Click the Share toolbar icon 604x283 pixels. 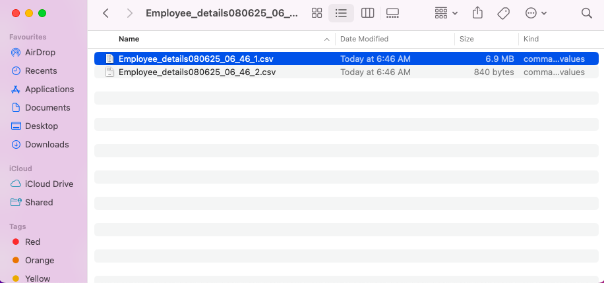click(x=477, y=13)
